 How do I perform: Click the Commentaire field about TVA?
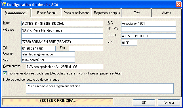pyautogui.click(x=64, y=67)
